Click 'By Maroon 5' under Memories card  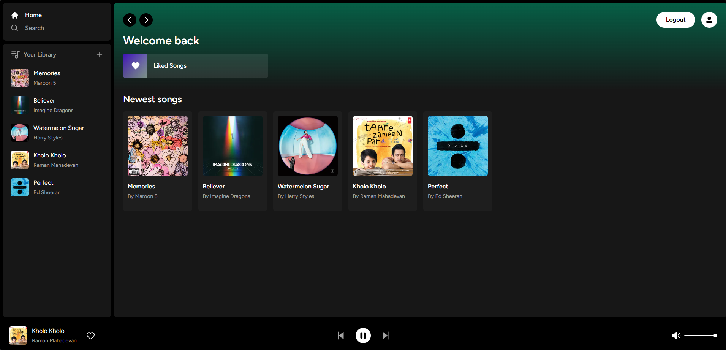point(142,196)
